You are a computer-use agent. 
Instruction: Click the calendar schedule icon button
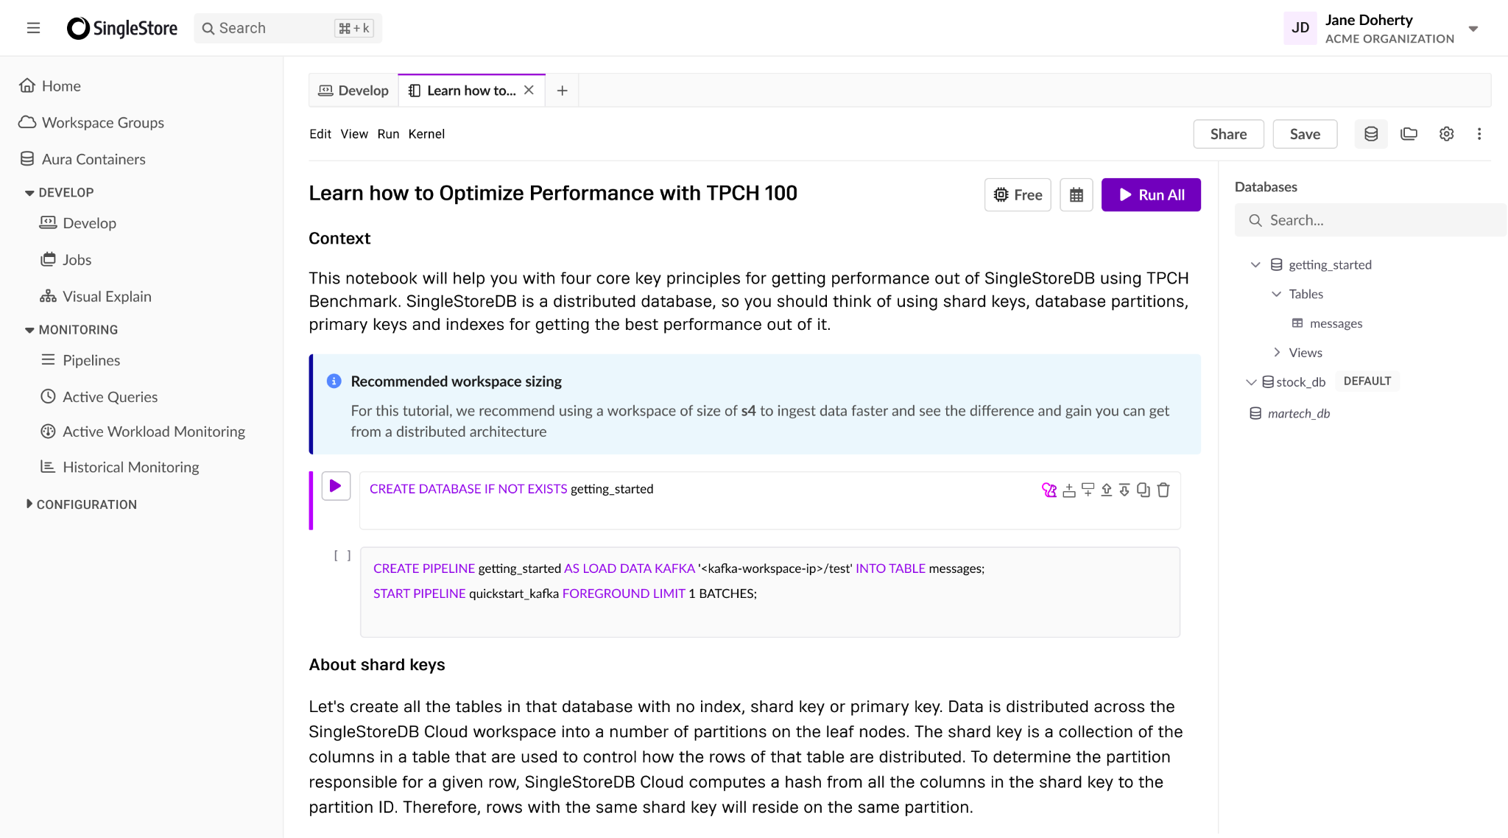1076,195
